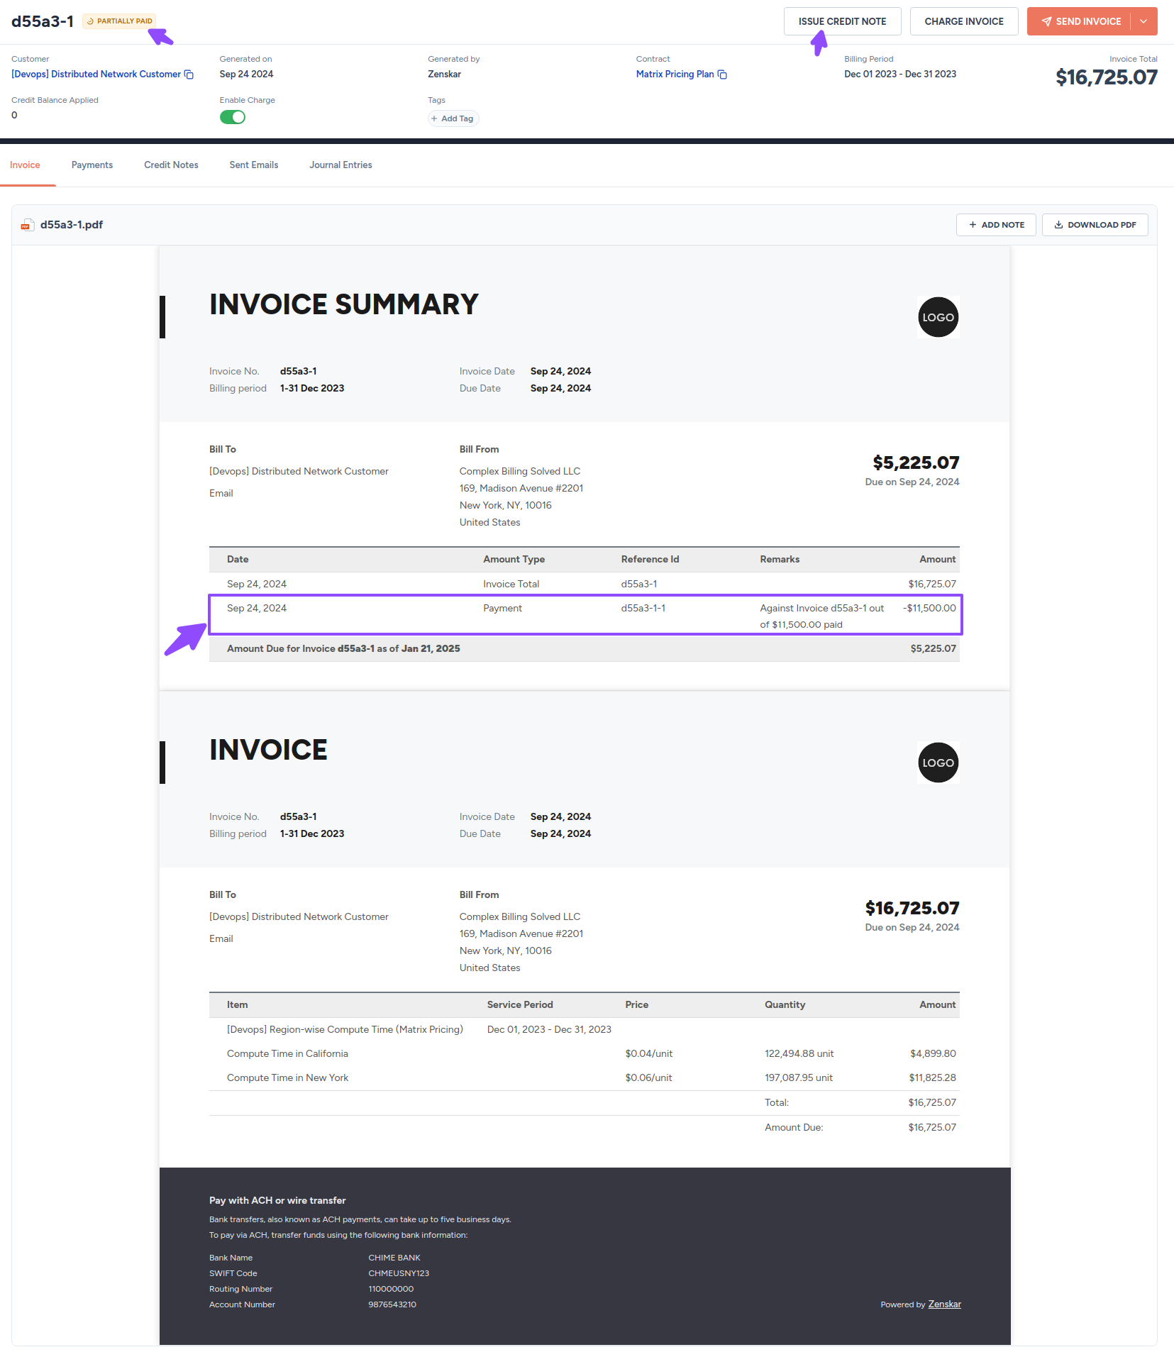Open the Payments tab

tap(92, 165)
